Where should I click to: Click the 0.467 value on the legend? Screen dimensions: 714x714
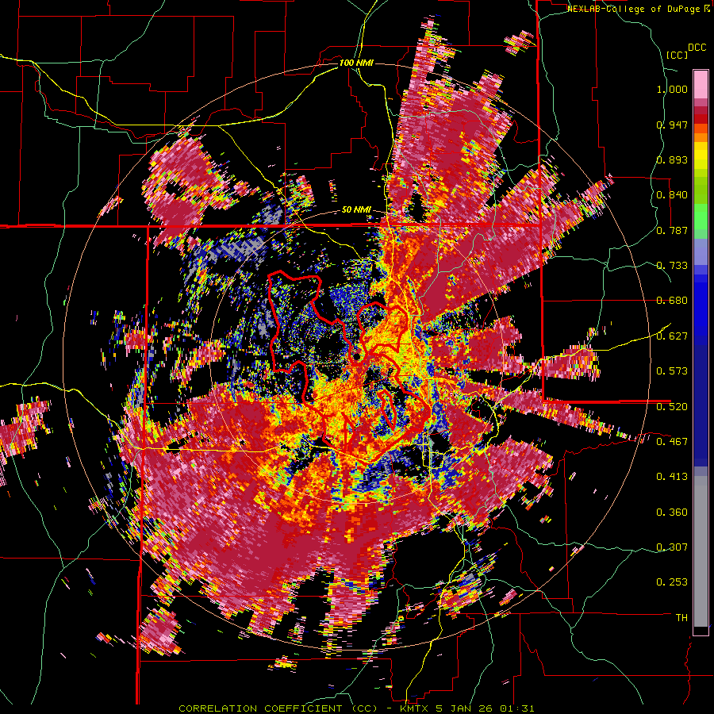[x=672, y=441]
